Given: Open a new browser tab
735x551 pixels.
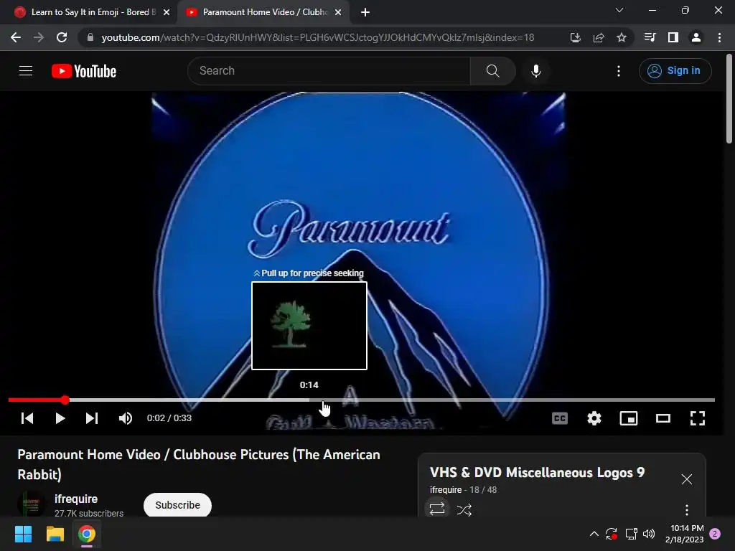Looking at the screenshot, I should click(365, 12).
